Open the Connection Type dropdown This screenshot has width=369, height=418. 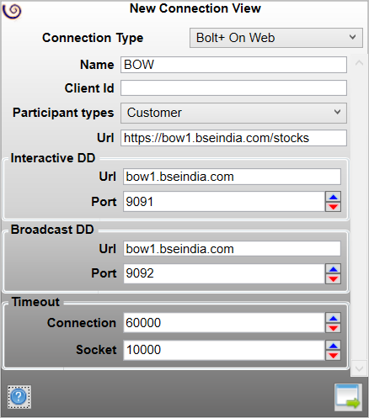click(x=276, y=38)
